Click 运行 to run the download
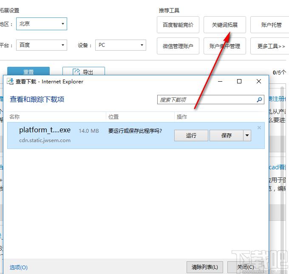This screenshot has height=274, width=289. click(191, 135)
